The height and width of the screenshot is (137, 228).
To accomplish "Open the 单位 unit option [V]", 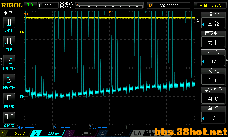I will point(213,118).
